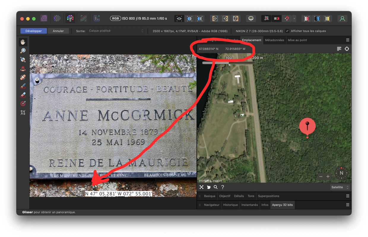Toggle the grid guides icon

[267, 18]
